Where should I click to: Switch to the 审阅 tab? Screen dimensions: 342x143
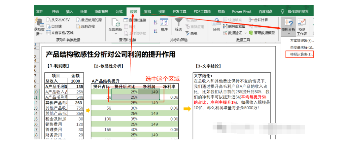148,12
